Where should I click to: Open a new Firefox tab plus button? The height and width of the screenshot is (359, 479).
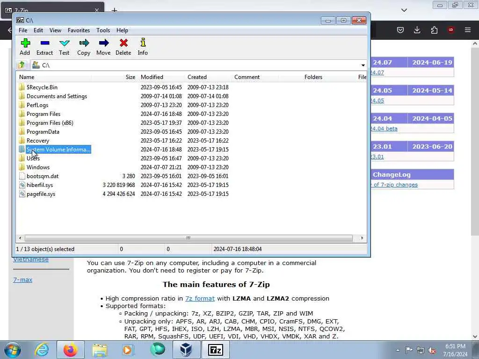pyautogui.click(x=114, y=10)
